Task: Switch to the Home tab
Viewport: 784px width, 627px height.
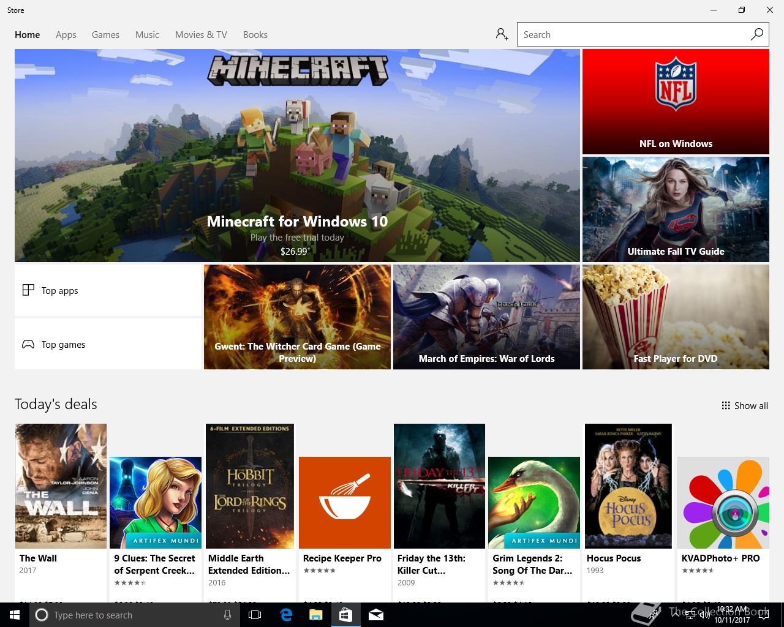Action: 28,35
